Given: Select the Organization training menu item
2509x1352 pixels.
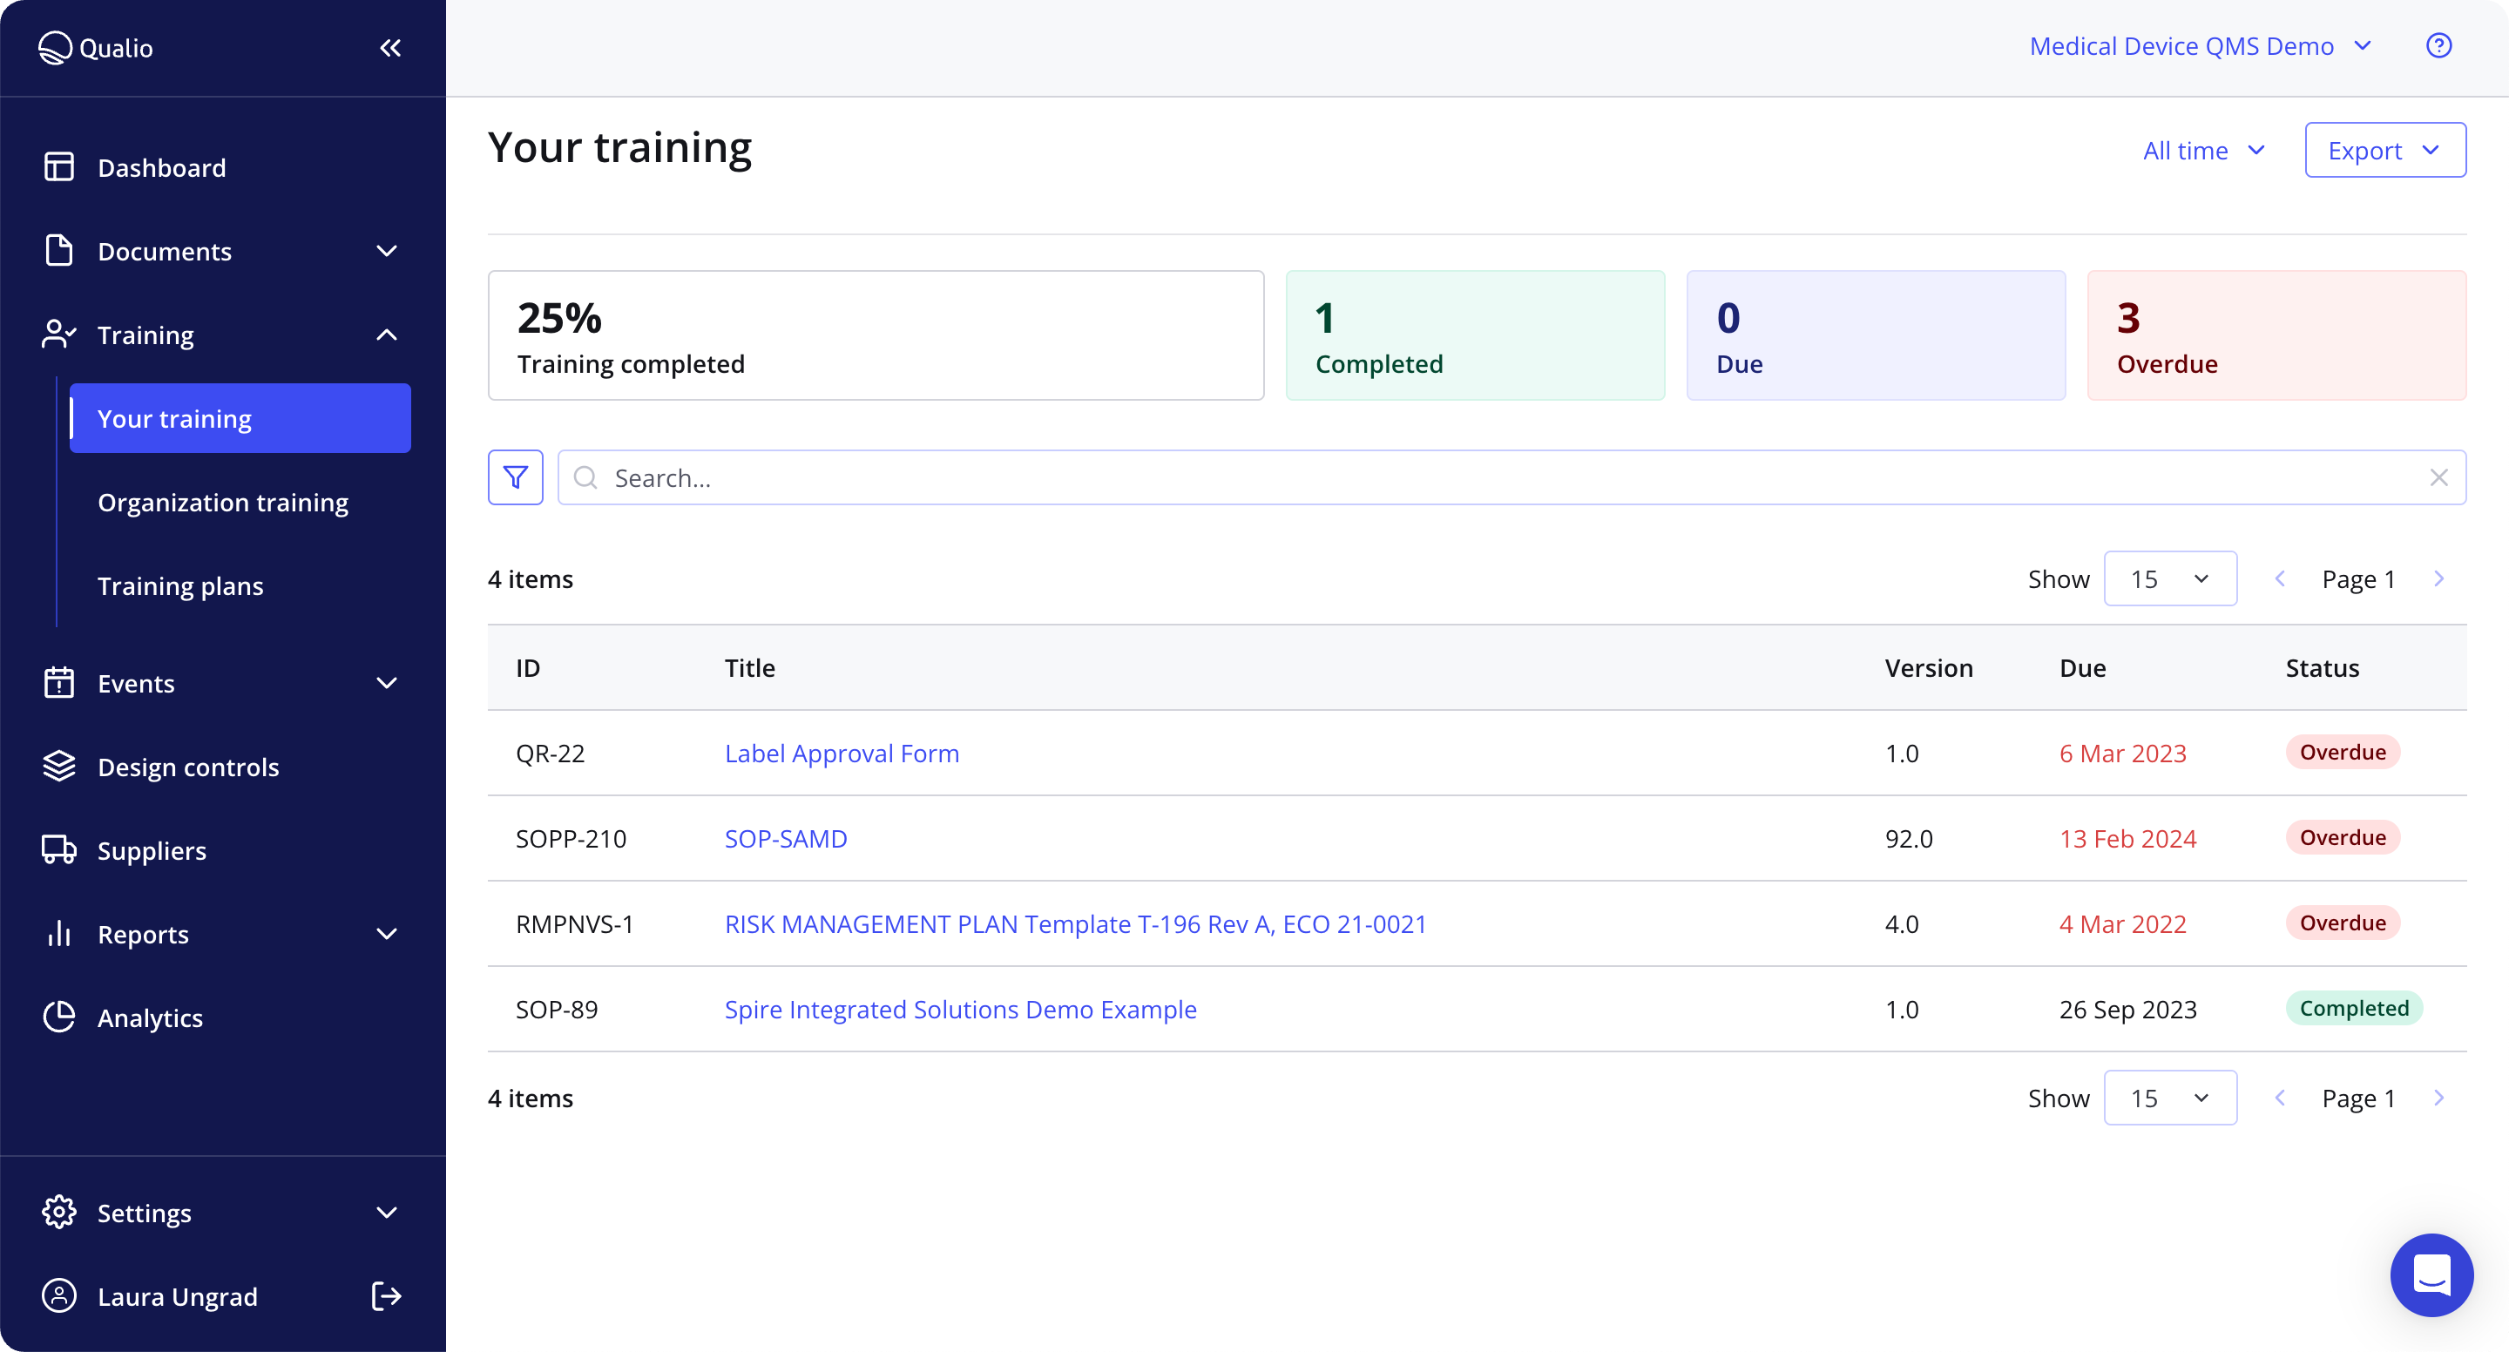Looking at the screenshot, I should [x=223, y=501].
